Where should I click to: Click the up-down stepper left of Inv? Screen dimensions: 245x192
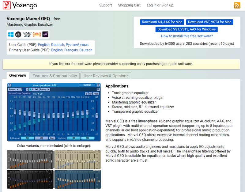pos(86,94)
